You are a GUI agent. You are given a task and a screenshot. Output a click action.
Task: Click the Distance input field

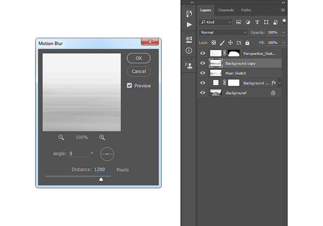click(103, 170)
